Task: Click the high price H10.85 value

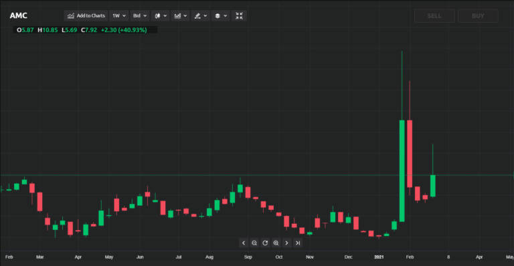Action: [48, 30]
